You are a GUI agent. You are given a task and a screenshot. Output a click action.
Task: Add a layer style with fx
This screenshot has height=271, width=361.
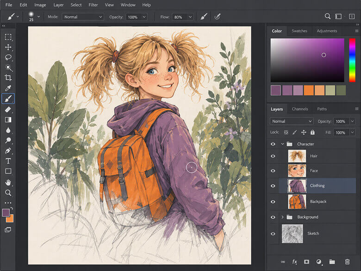pyautogui.click(x=294, y=262)
